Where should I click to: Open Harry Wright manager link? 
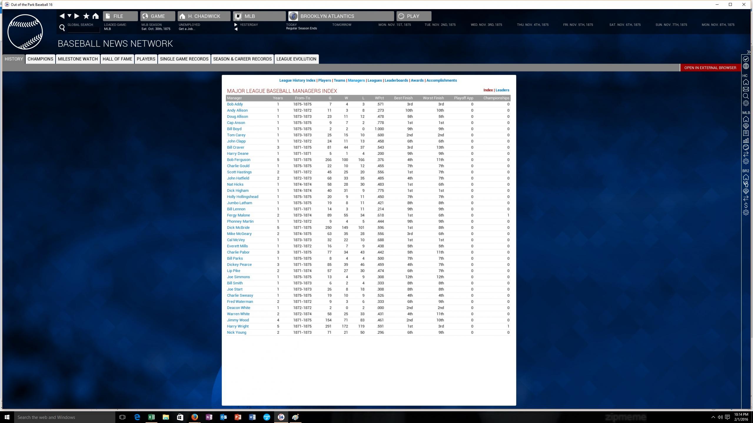click(237, 326)
